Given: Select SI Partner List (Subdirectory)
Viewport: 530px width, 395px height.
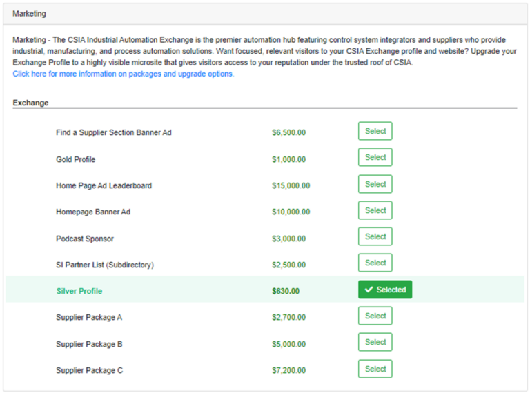Looking at the screenshot, I should [375, 263].
